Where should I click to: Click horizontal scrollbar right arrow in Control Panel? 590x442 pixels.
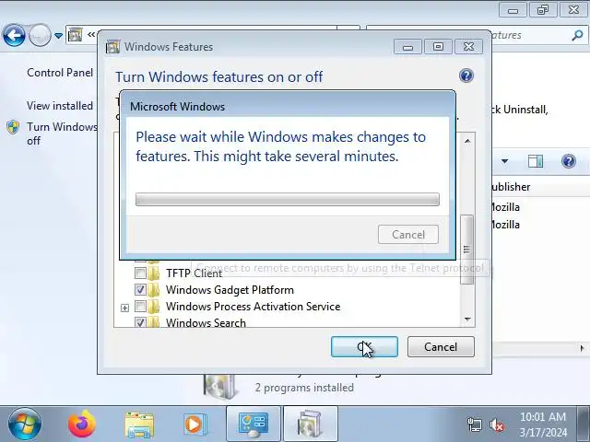582,348
